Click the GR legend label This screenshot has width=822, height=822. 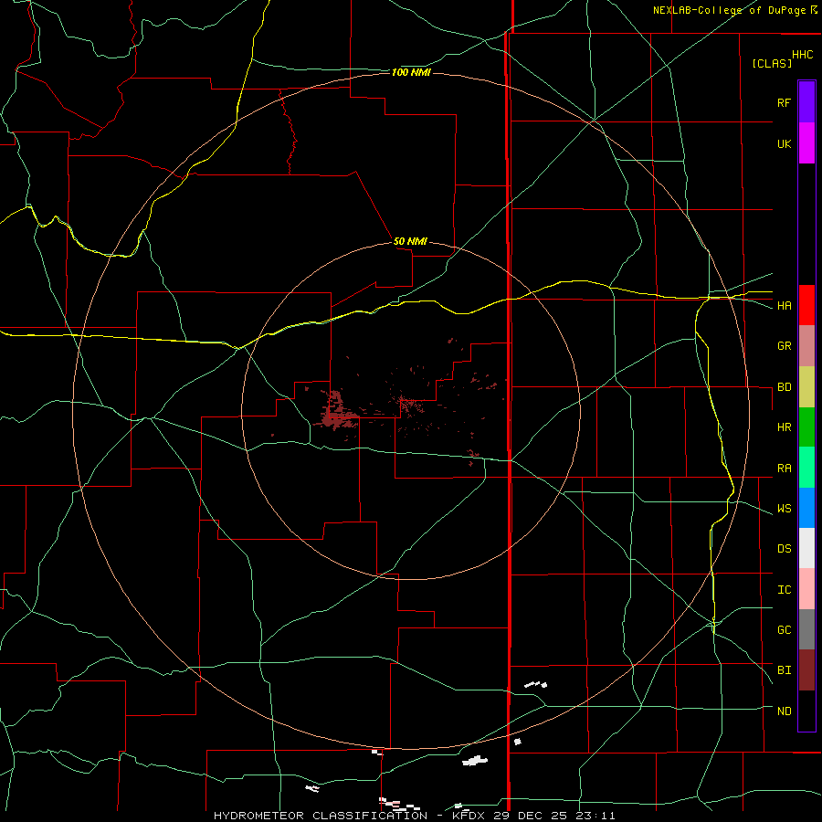click(x=784, y=346)
